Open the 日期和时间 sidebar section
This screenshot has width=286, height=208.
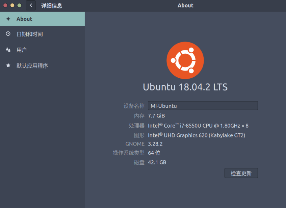(x=42, y=34)
